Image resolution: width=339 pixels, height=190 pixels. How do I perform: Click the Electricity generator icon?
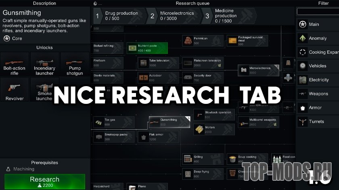pyautogui.click(x=302, y=80)
